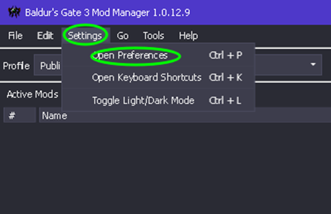The height and width of the screenshot is (214, 331).
Task: Open the Edit menu
Action: pyautogui.click(x=45, y=36)
